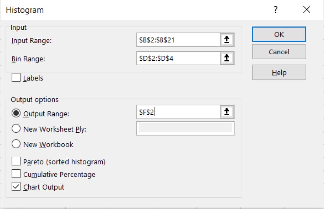
Task: Click the 'Bin Range:' label
Action: tap(28, 59)
